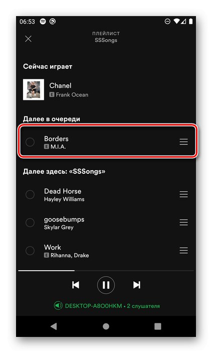
Task: Select the Borders track radio circle
Action: click(x=30, y=142)
